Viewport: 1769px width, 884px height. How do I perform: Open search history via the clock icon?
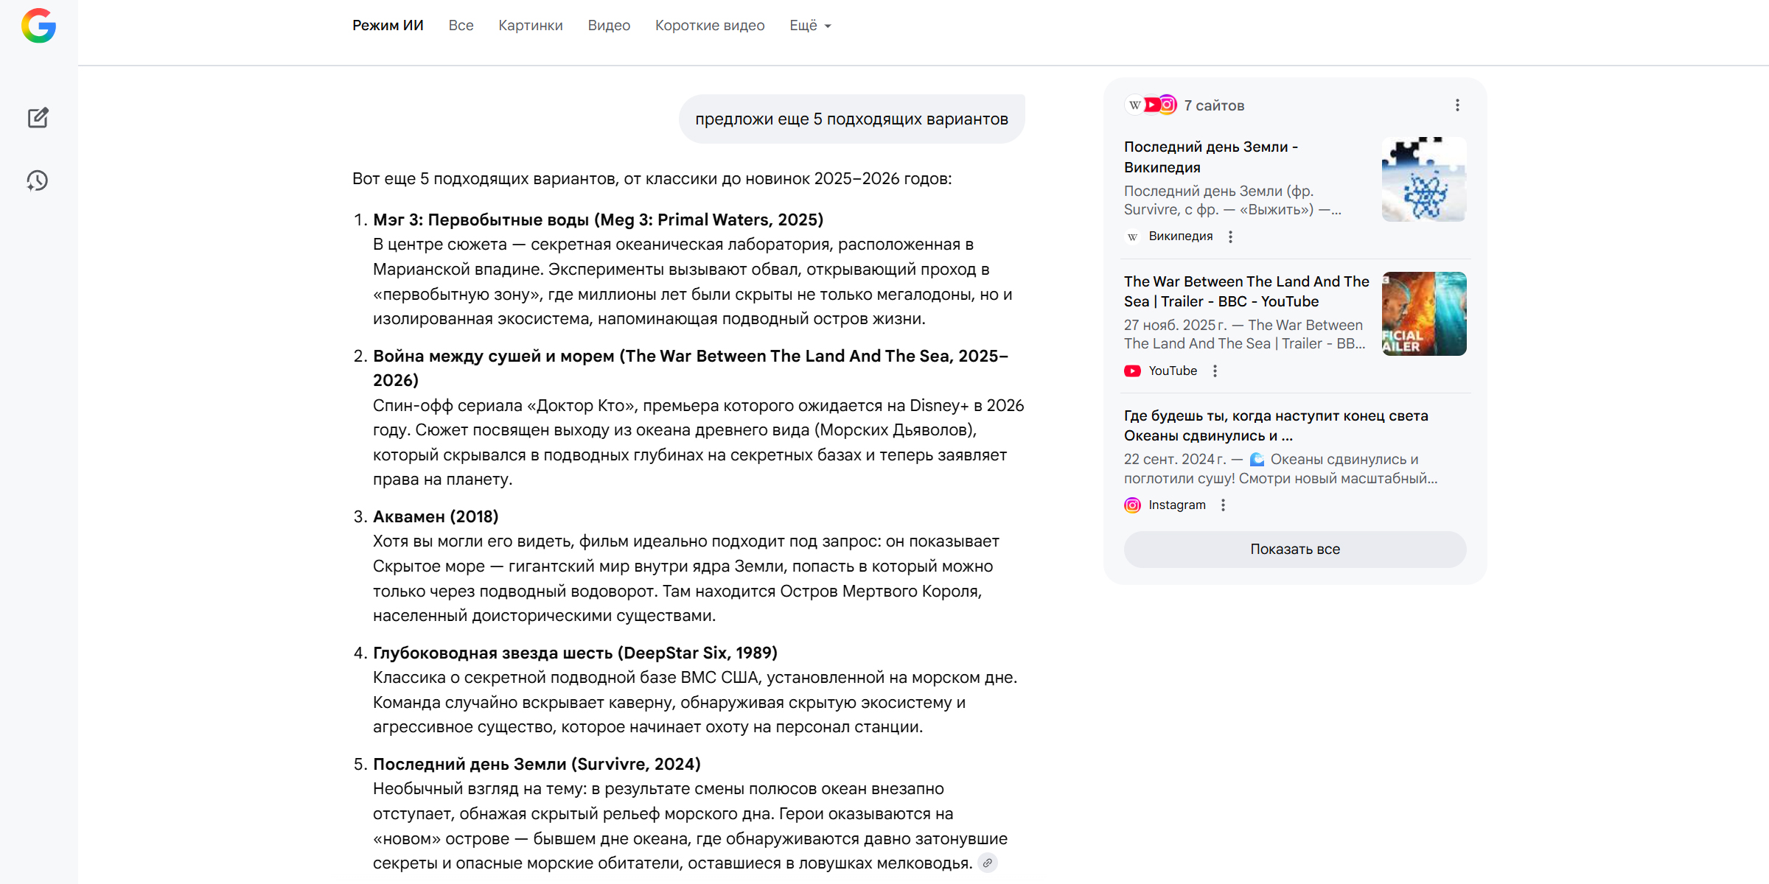[38, 180]
